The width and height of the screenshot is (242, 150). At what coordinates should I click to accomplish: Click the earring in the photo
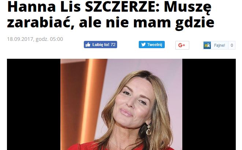click(149, 130)
